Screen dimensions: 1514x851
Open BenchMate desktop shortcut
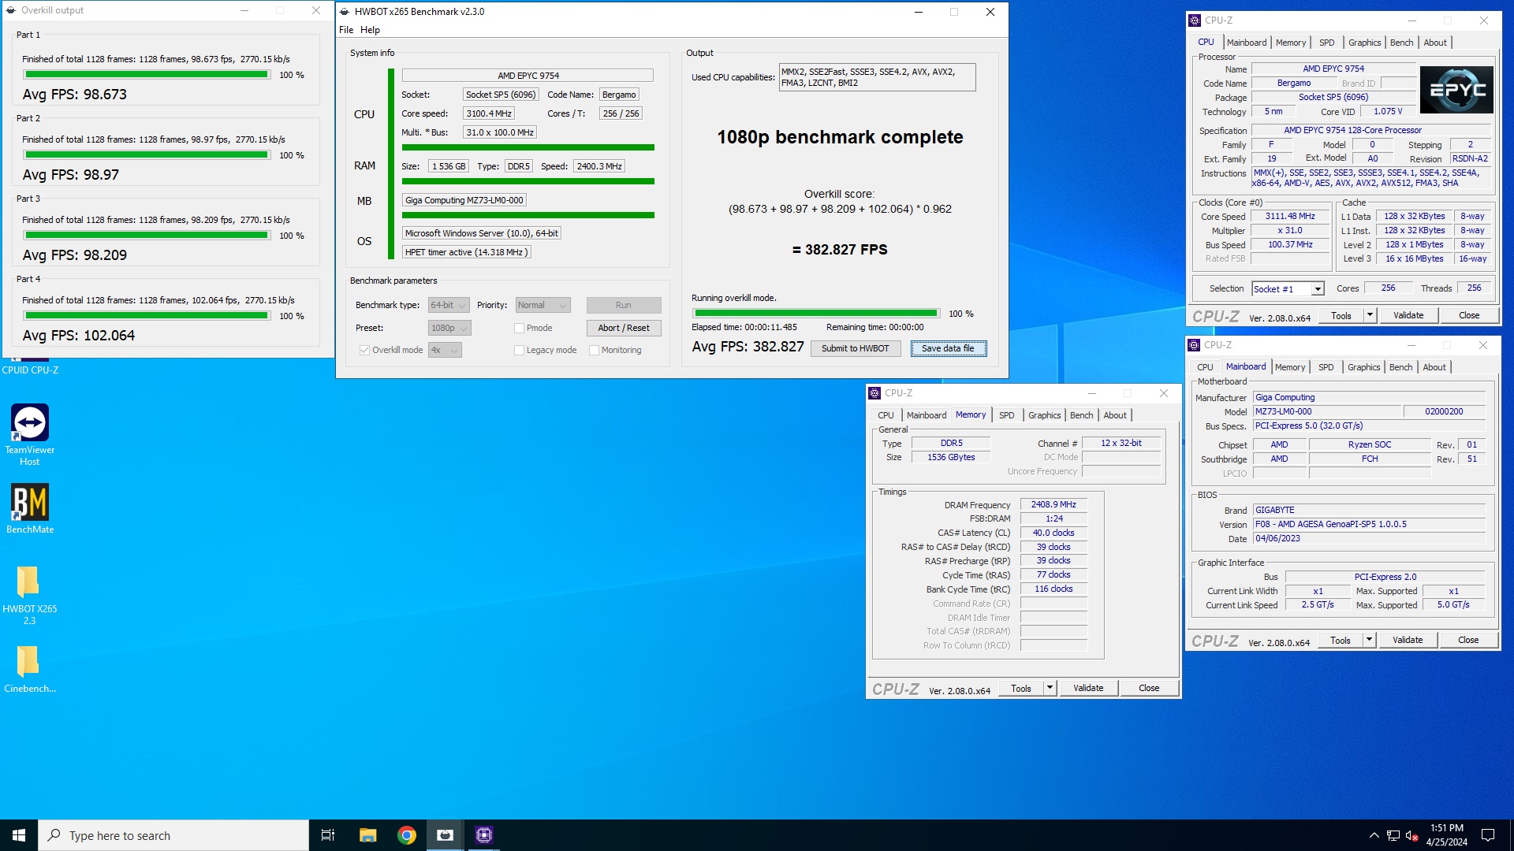coord(30,508)
